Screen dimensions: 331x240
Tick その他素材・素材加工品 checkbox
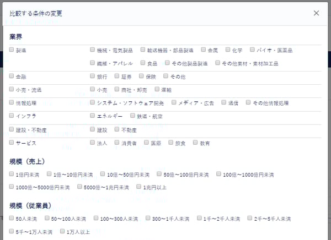[x=217, y=63]
